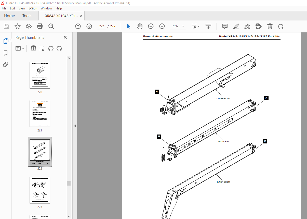Viewport: 307px width, 219px height.
Task: Open Page Thumbnails sidebar icon
Action: pyautogui.click(x=6, y=41)
